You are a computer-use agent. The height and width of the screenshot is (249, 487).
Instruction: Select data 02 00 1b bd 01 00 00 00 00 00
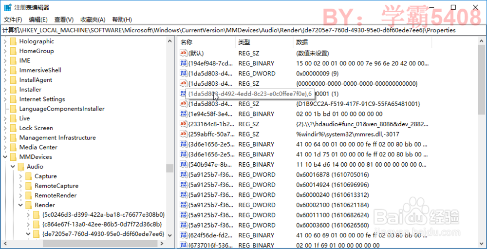point(339,114)
